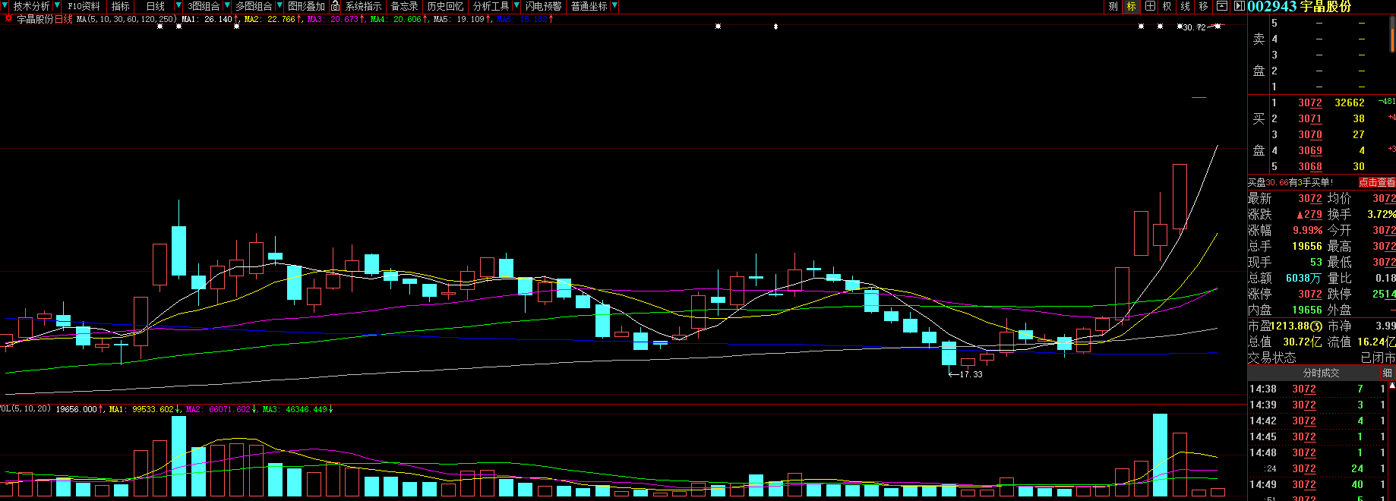The image size is (1396, 501).
Task: Open the F10资料 menu item
Action: point(84,6)
